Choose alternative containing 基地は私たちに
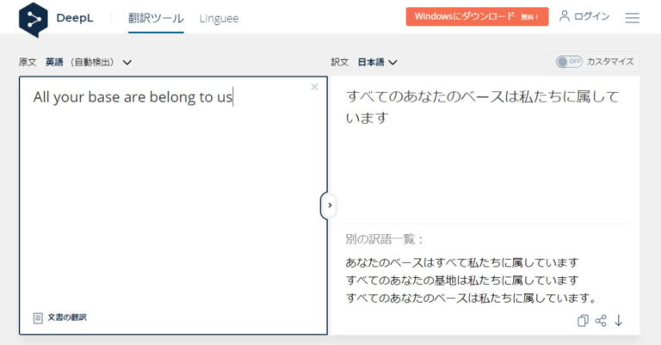 click(x=462, y=280)
